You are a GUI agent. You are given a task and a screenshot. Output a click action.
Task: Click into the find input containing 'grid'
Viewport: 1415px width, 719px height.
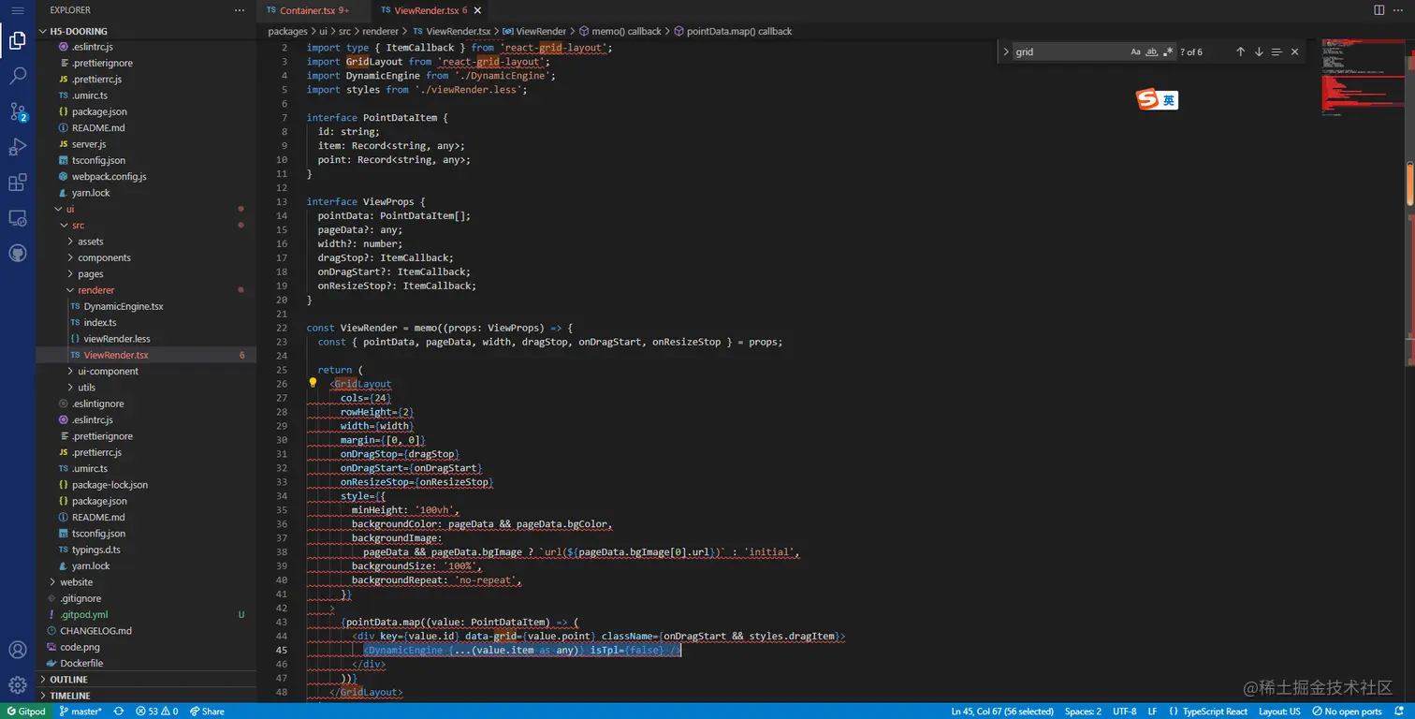point(1070,52)
